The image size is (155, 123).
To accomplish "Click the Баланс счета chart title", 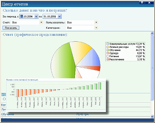I will pos(22,80).
